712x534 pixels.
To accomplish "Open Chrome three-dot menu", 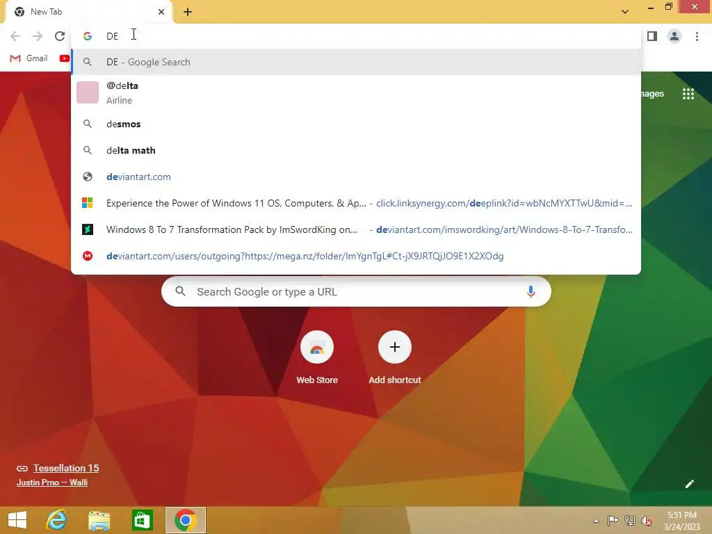I will click(697, 36).
